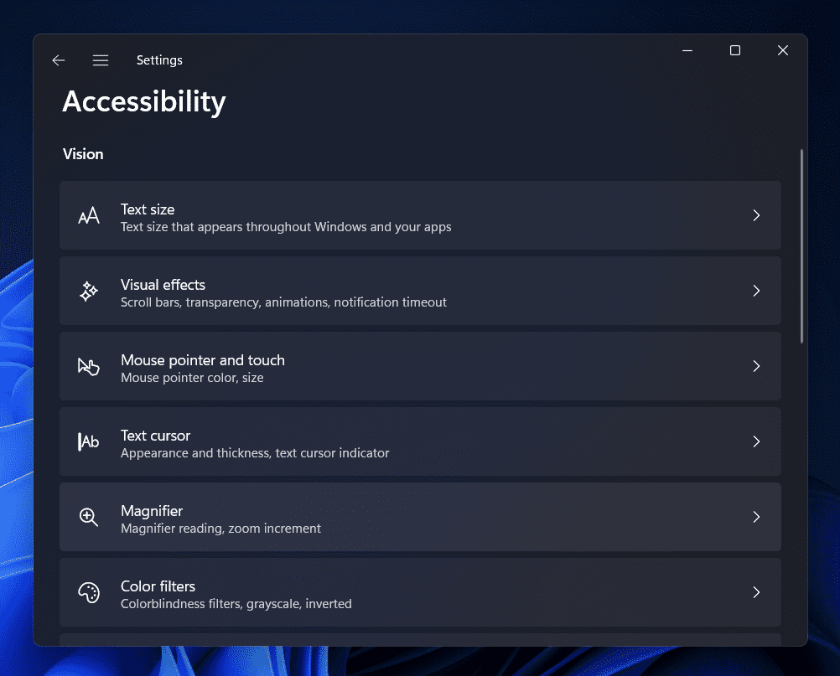Expand Visual effects using its chevron
Screen dimensions: 840x676
point(756,291)
